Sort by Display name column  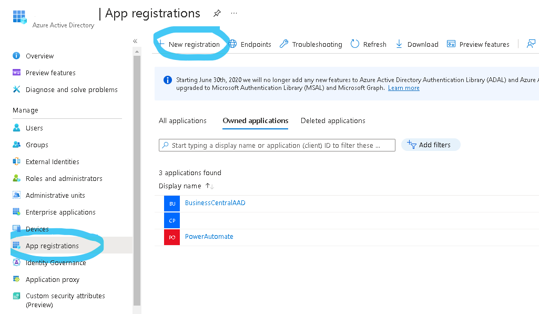180,186
